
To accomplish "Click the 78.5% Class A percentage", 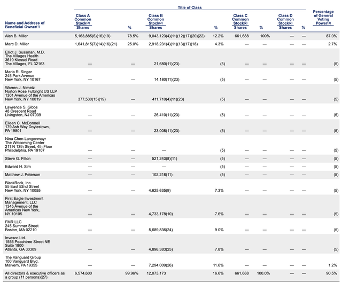I will pos(133,36).
